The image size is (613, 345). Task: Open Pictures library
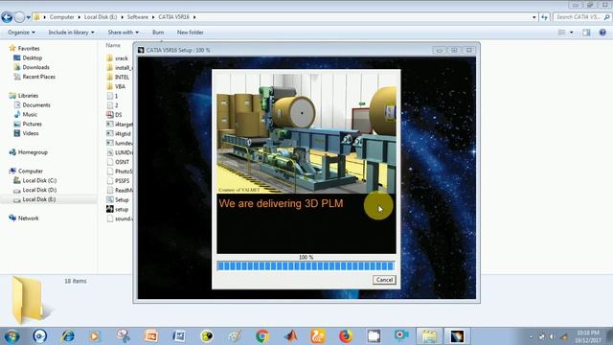[x=32, y=124]
